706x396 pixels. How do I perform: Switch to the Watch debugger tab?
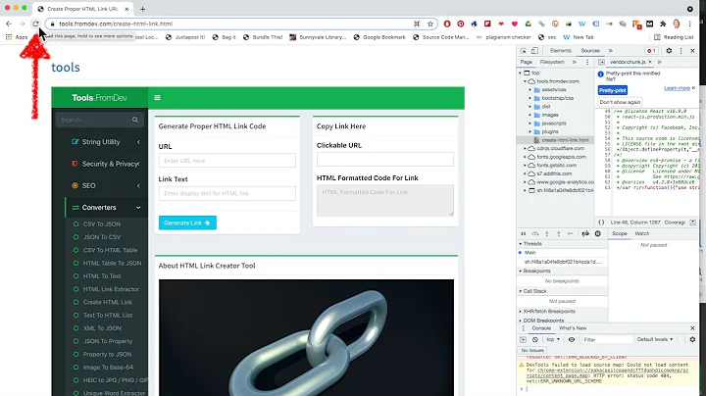642,233
